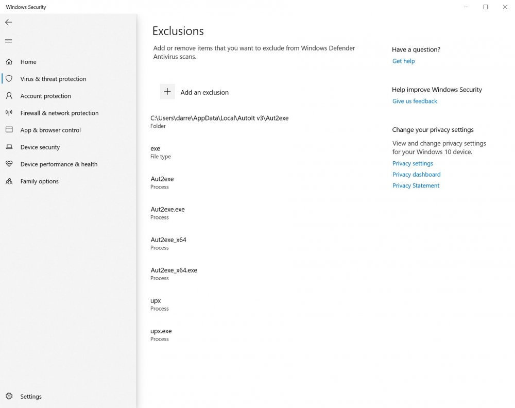This screenshot has width=515, height=408.
Task: Click the Settings gear icon
Action: click(9, 396)
